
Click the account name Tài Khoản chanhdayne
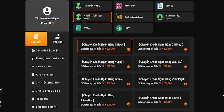(47, 18)
